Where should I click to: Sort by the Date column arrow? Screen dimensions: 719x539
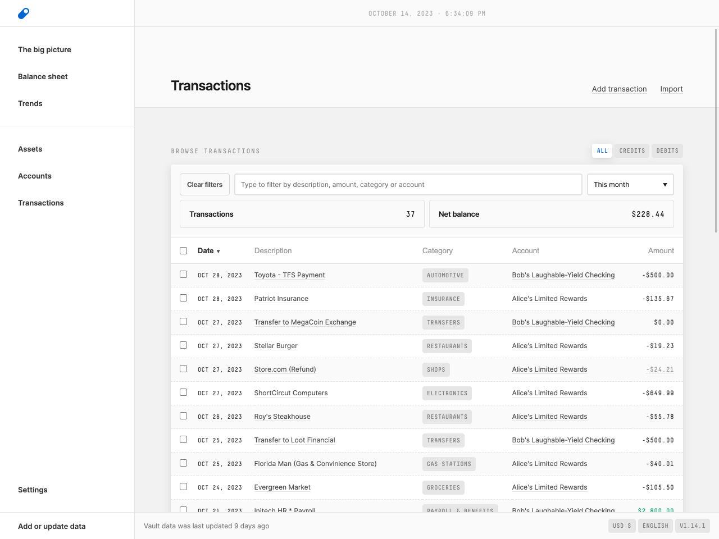[219, 252]
